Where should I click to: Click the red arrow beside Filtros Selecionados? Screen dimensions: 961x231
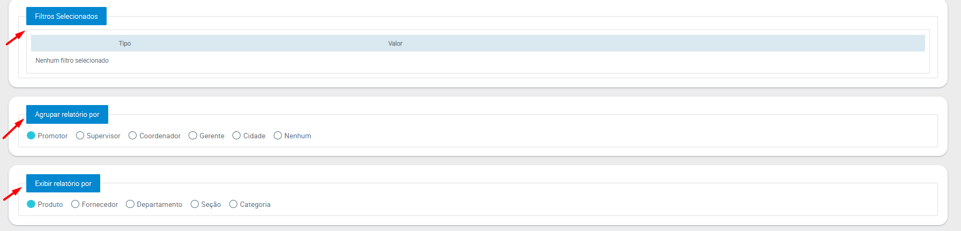point(15,38)
